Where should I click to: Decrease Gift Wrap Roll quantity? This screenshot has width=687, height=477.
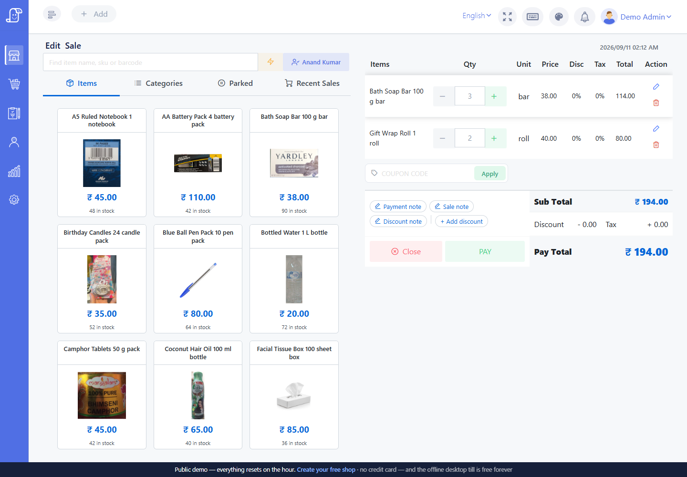443,138
